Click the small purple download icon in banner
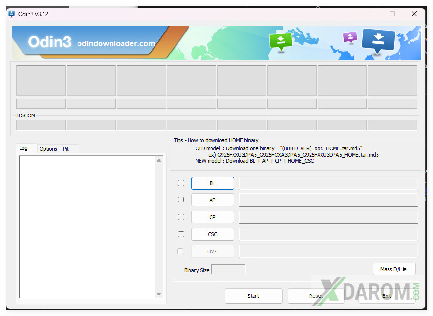Image resolution: width=433 pixels, height=316 pixels. coord(350,37)
